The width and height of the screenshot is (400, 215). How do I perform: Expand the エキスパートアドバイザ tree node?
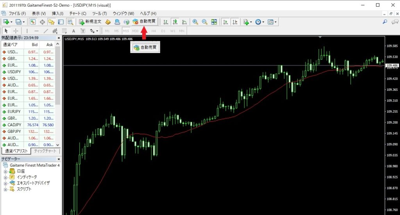pyautogui.click(x=5, y=183)
